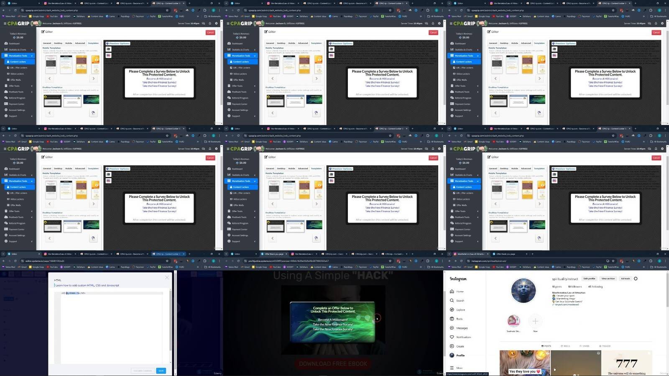This screenshot has height=376, width=669.
Task: Open the 777 post thumbnail
Action: (x=627, y=363)
